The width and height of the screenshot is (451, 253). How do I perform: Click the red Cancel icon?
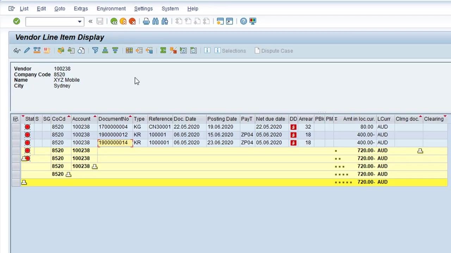132,21
